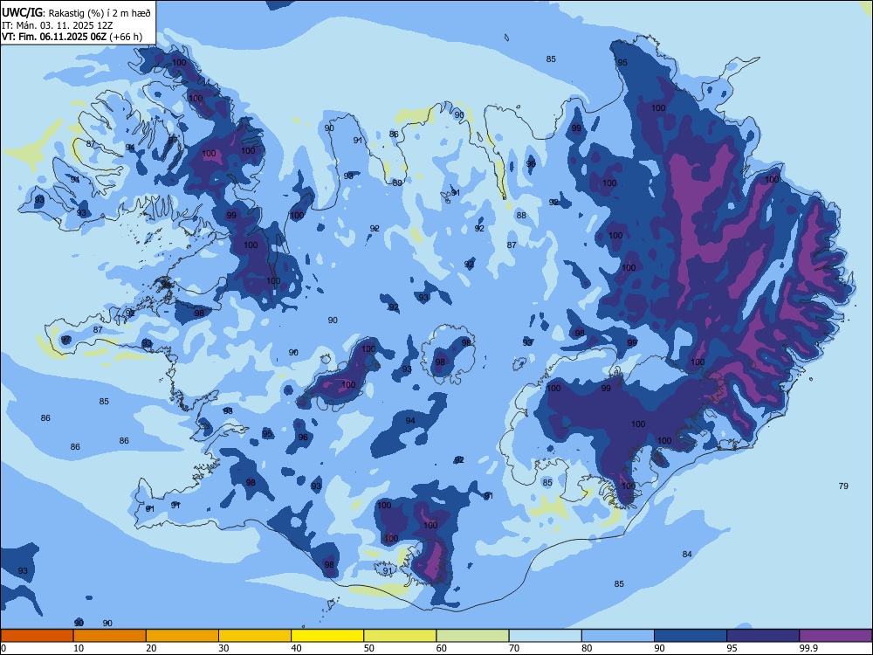Click the pale yellow 50–60 legend swatch
This screenshot has height=655, width=873.
(x=400, y=636)
